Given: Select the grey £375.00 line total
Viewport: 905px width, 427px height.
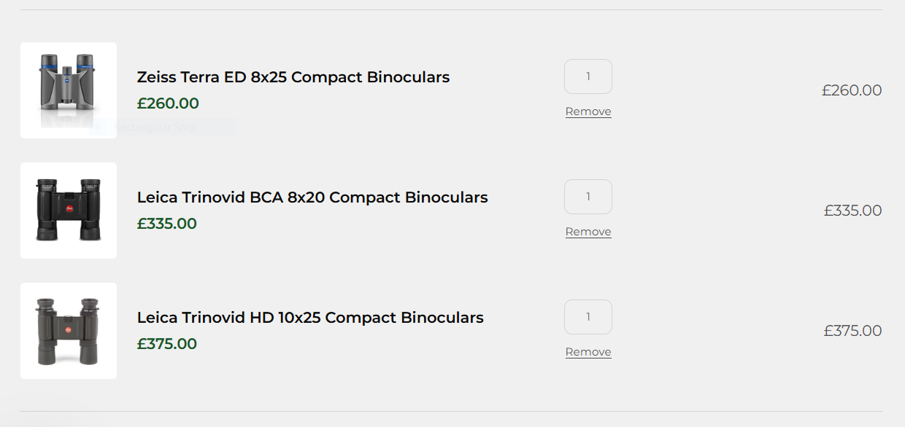Looking at the screenshot, I should pyautogui.click(x=852, y=331).
